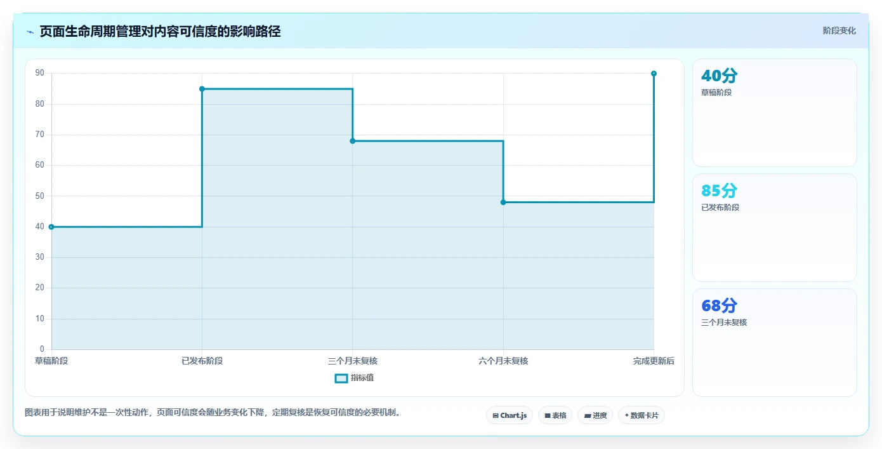This screenshot has height=449, width=882.
Task: Select the data point at 六个月未复核 (48)
Action: tap(503, 202)
